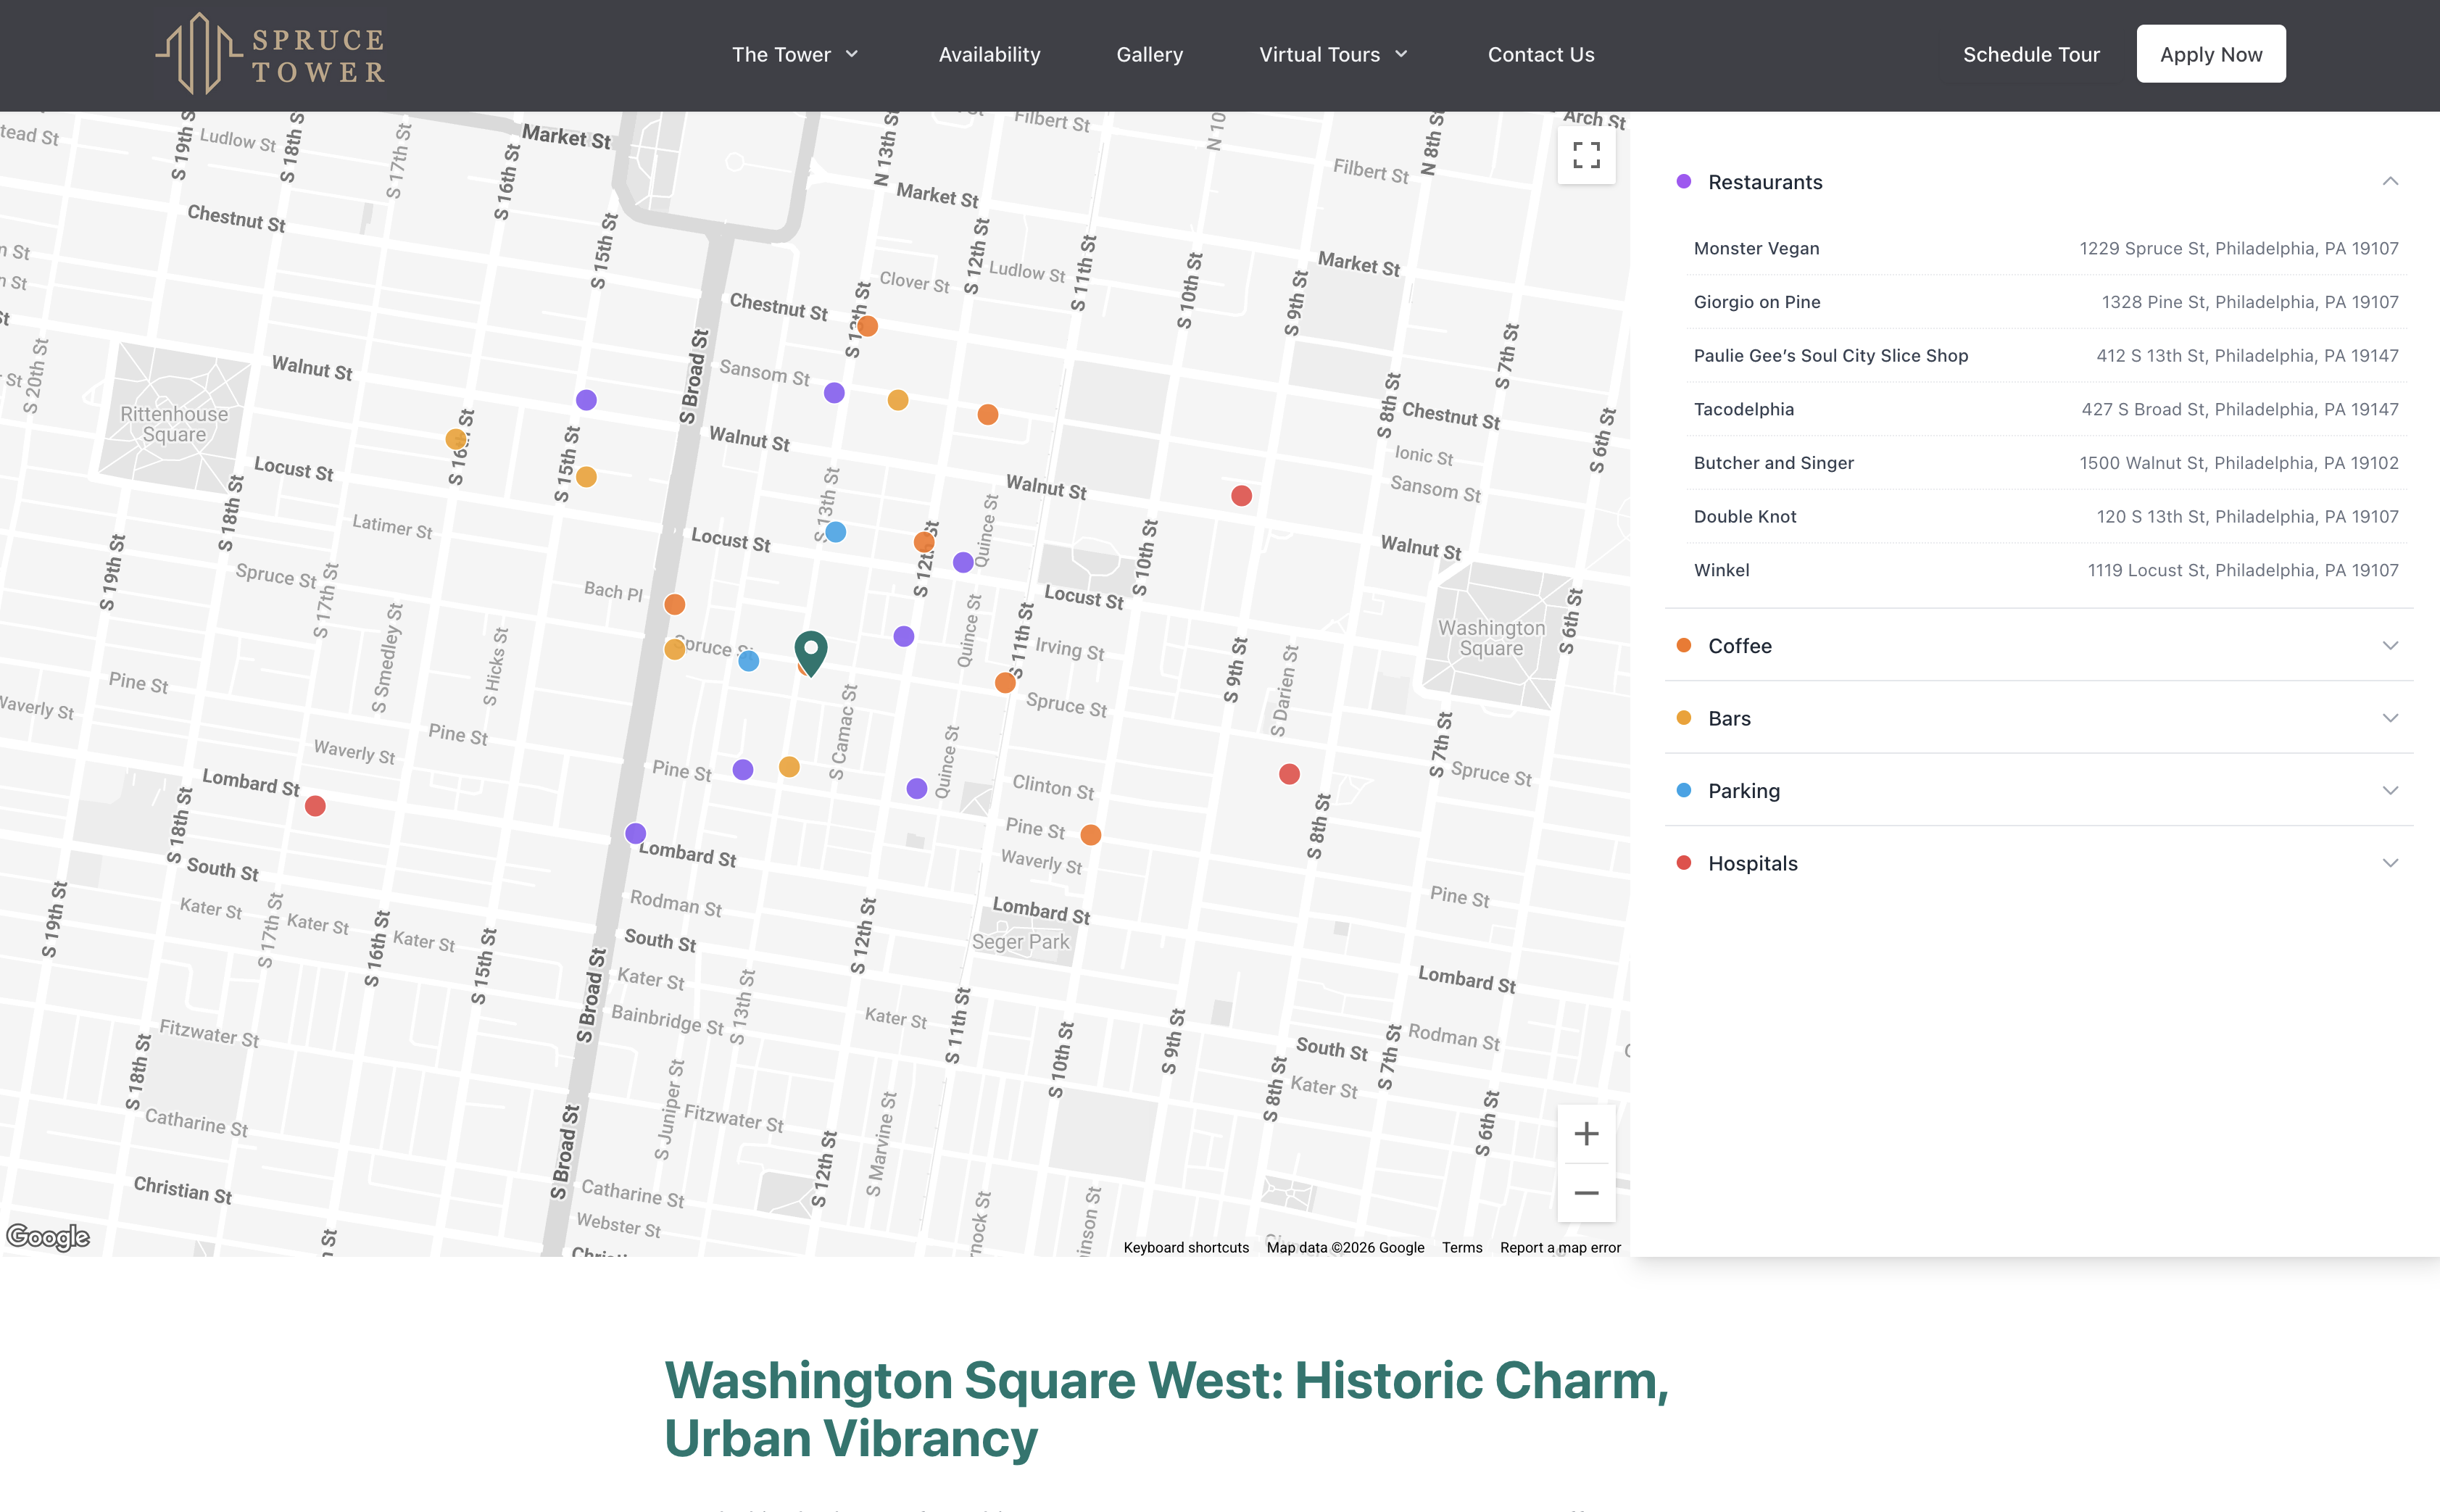The image size is (2440, 1512).
Task: Expand the Bars category
Action: [2038, 718]
